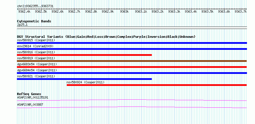Screen dimensions: 255x124
Task: Click the 9363.4k ruler tick label
Action: [x=191, y=11]
